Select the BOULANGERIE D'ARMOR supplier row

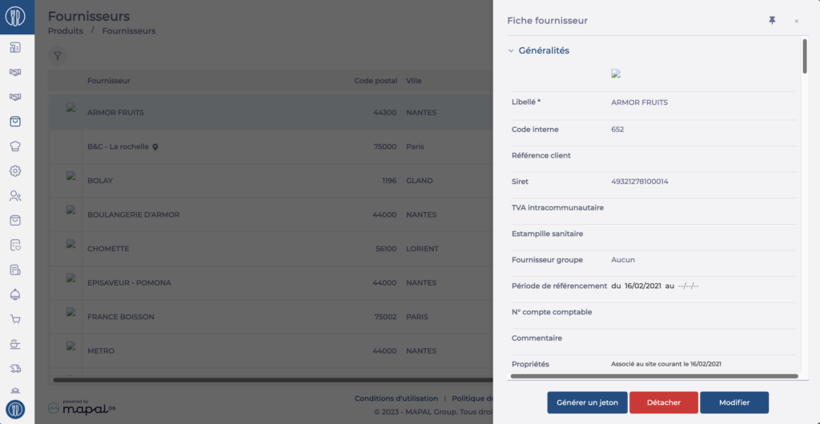tap(271, 214)
